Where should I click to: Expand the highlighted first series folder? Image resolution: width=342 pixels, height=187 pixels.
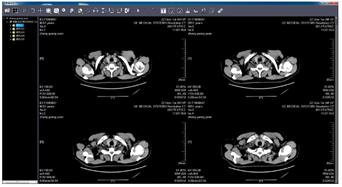[x=10, y=25]
